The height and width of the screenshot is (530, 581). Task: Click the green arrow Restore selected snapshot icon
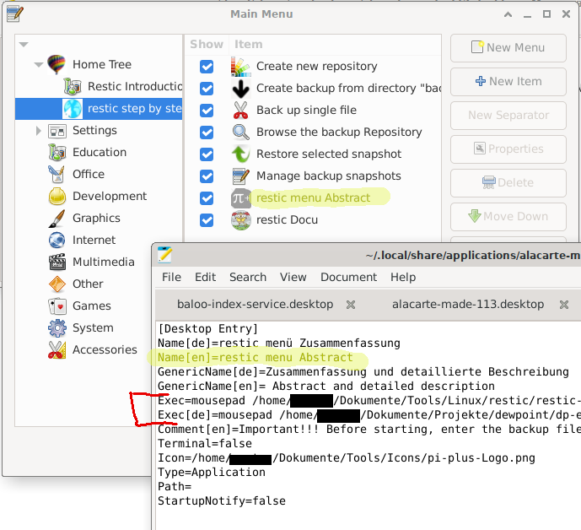tap(241, 154)
